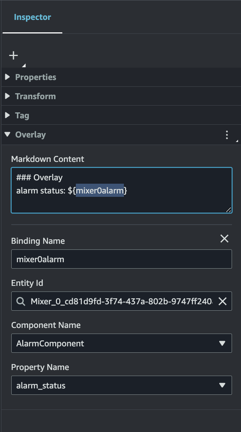
Task: Expand the Properties section
Action: [x=36, y=77]
